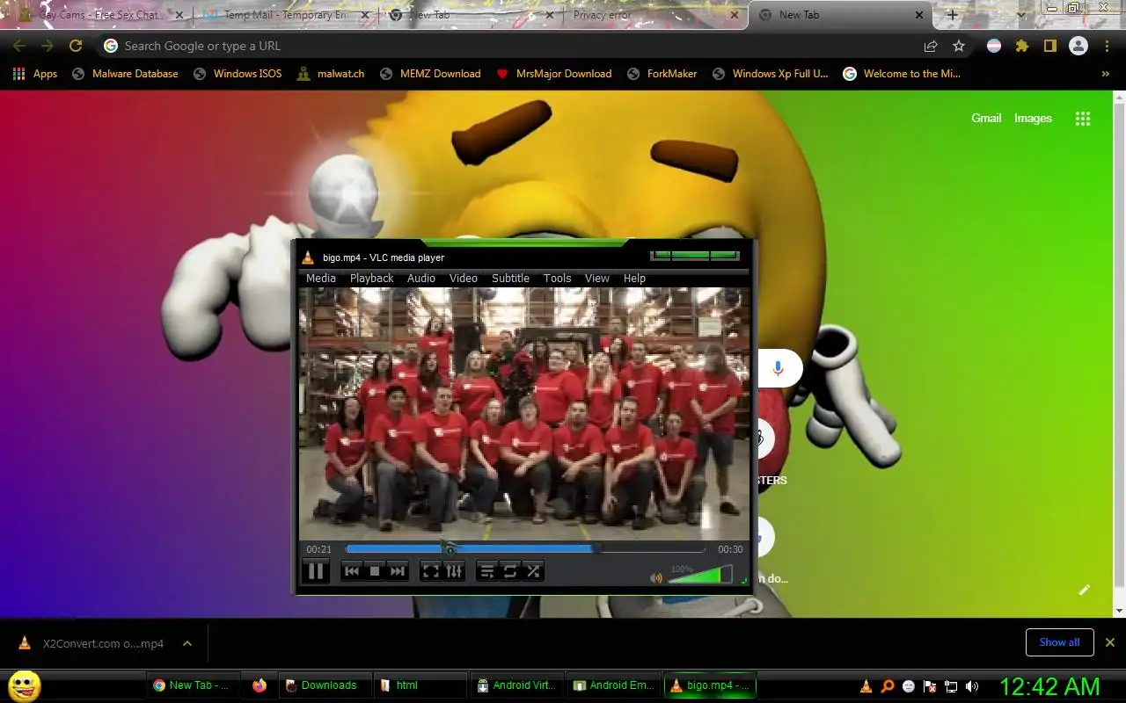Open the VLC Audio menu
1126x703 pixels.
421,278
